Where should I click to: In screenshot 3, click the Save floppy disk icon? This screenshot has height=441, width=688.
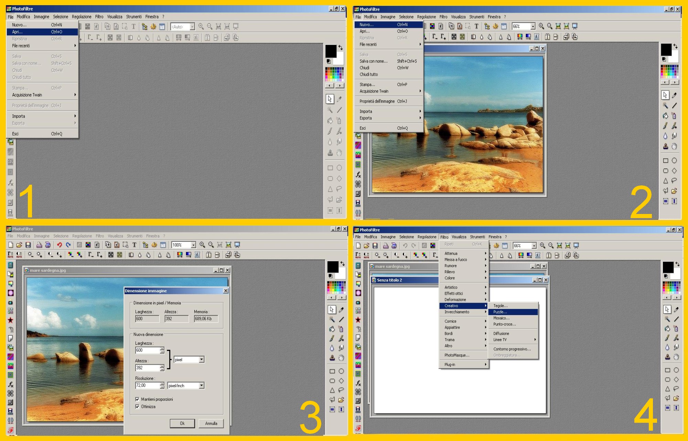click(x=28, y=245)
